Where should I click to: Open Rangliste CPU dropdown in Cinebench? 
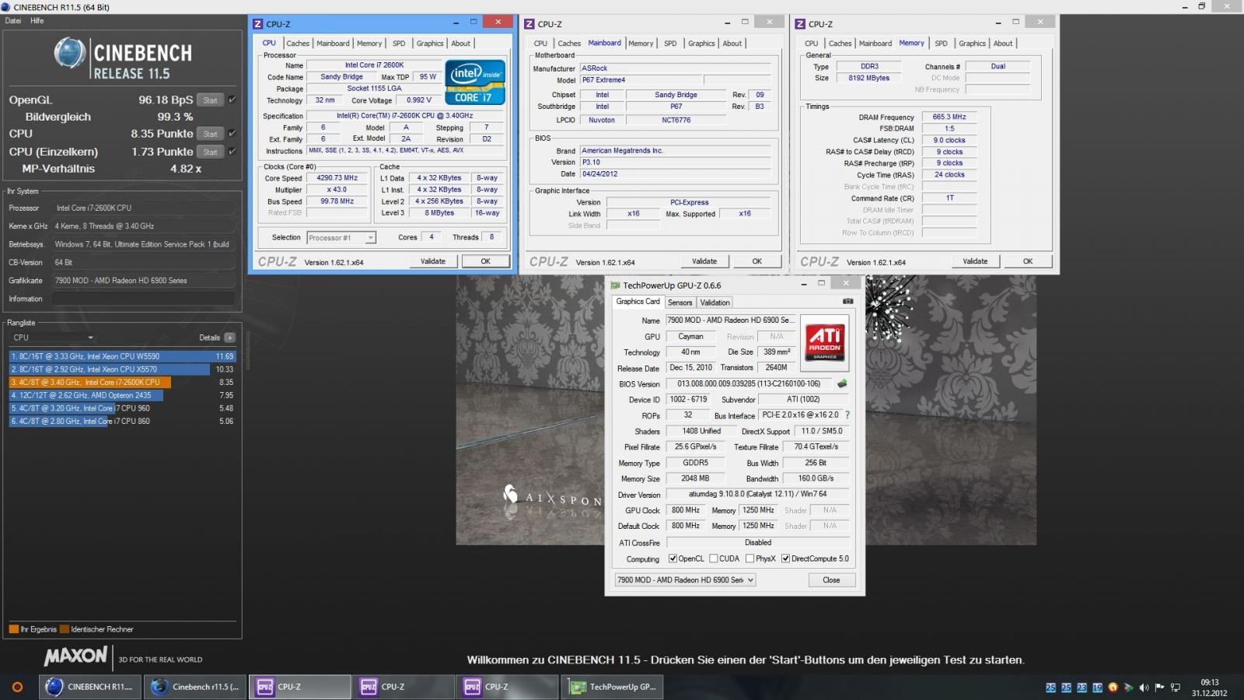pos(52,338)
